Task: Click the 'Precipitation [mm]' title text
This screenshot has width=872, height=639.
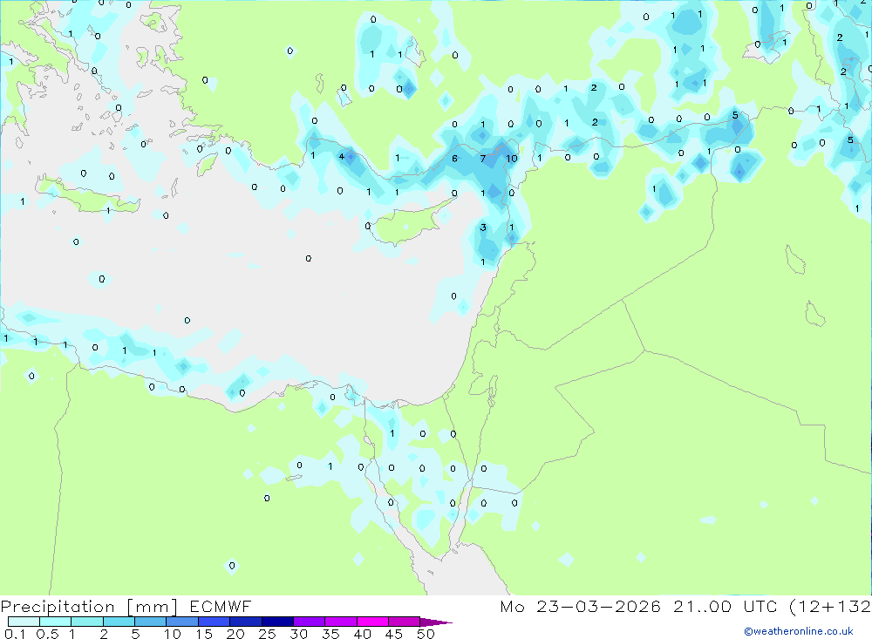Action: point(89,607)
